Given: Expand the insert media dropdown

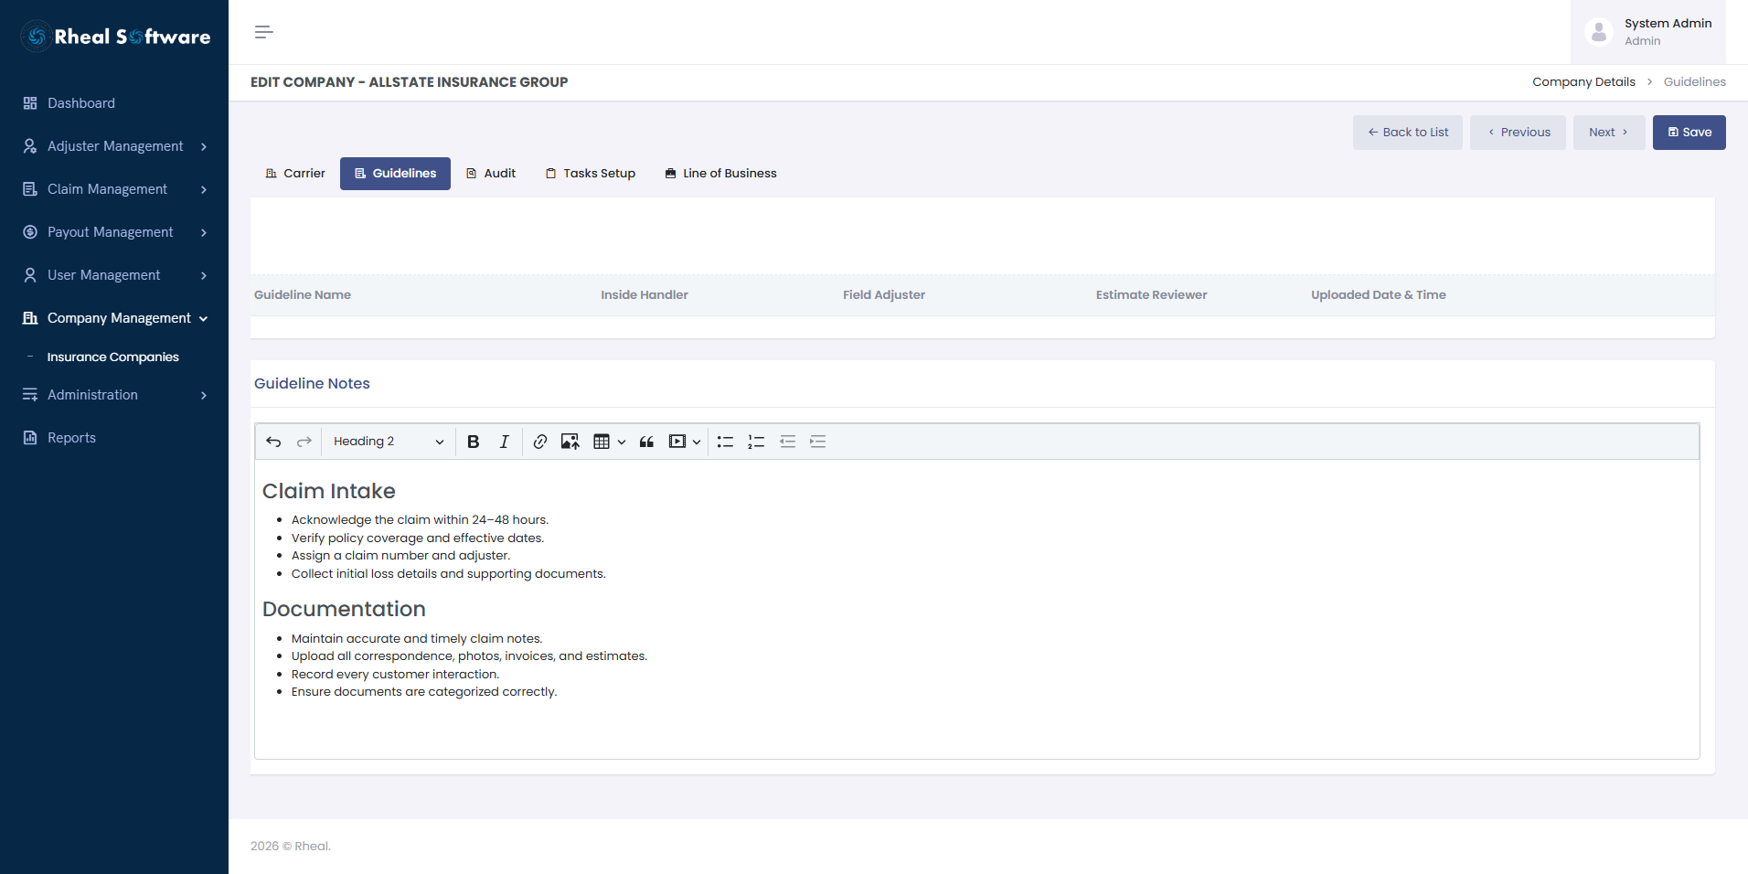Looking at the screenshot, I should [x=685, y=442].
